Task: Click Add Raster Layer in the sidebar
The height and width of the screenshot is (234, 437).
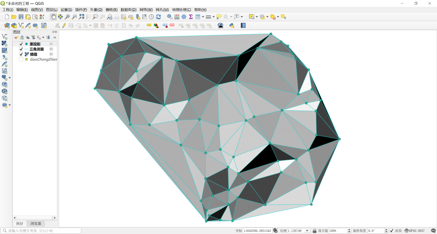Action: pyautogui.click(x=4, y=43)
